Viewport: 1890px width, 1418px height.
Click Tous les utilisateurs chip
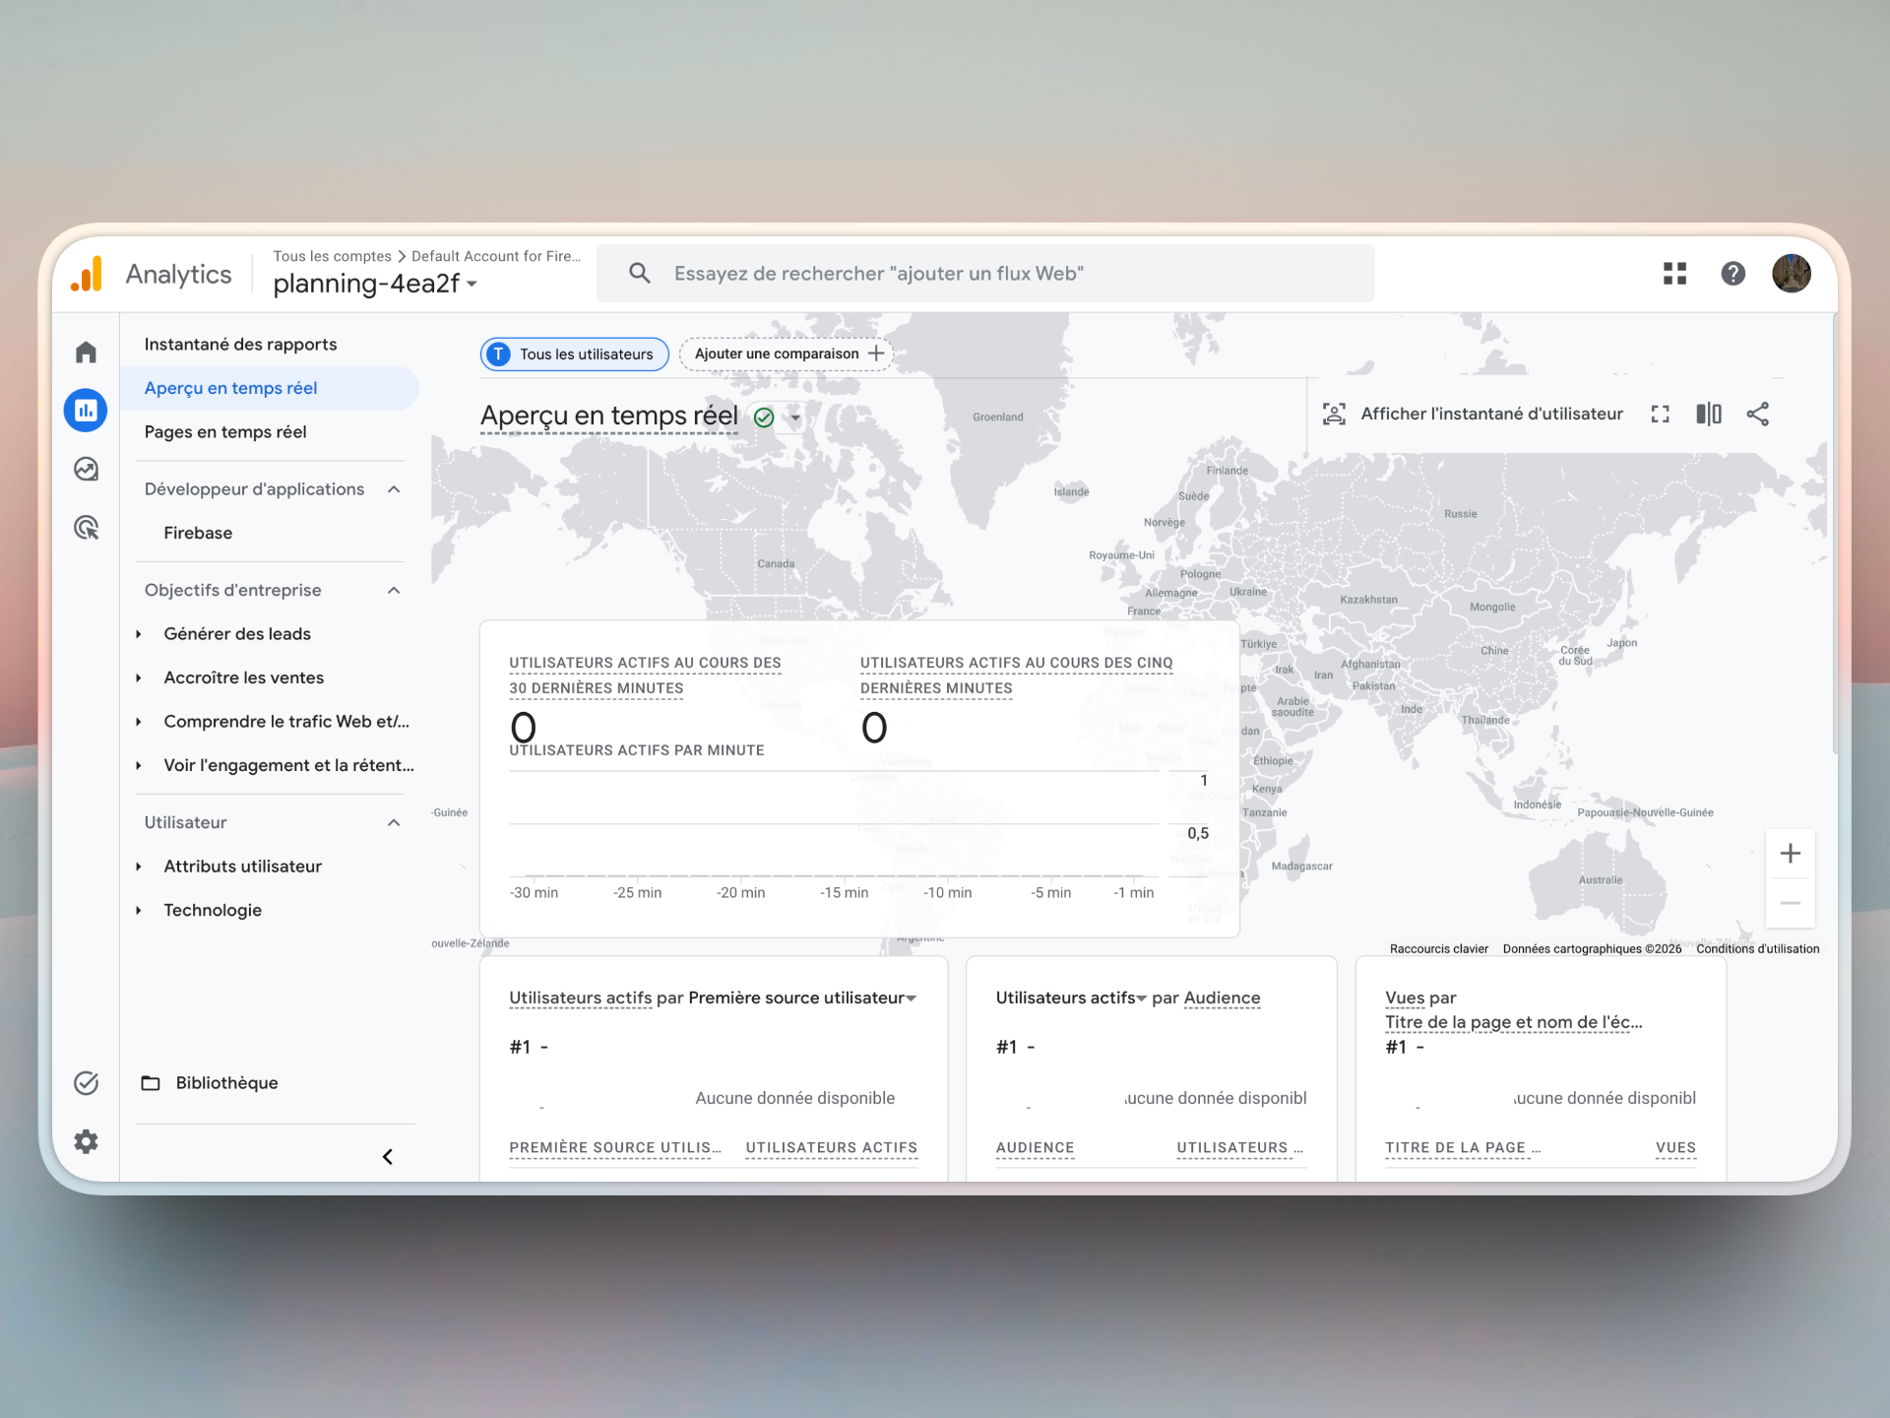575,354
